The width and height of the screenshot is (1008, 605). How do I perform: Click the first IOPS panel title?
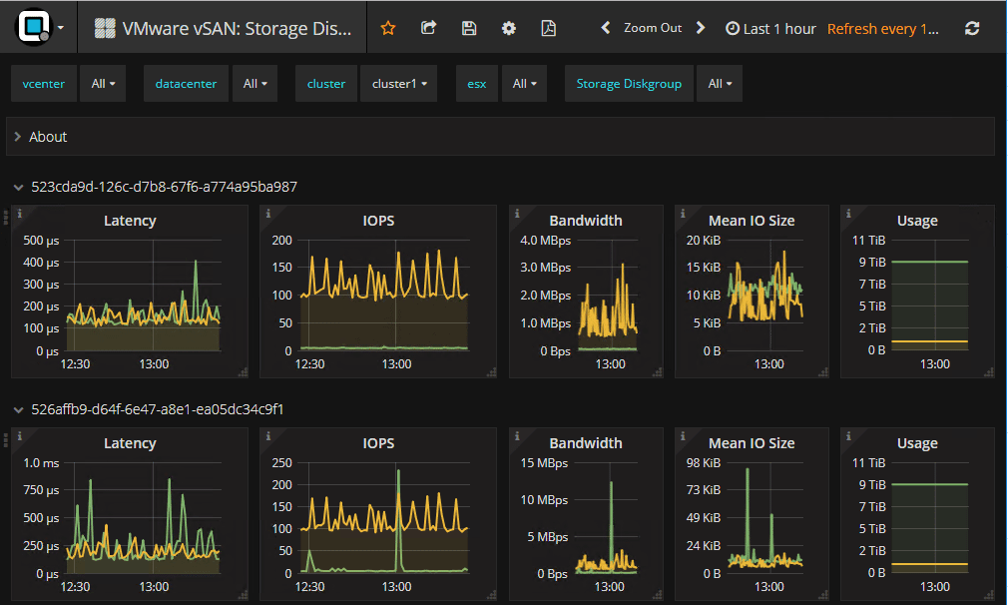pyautogui.click(x=378, y=221)
